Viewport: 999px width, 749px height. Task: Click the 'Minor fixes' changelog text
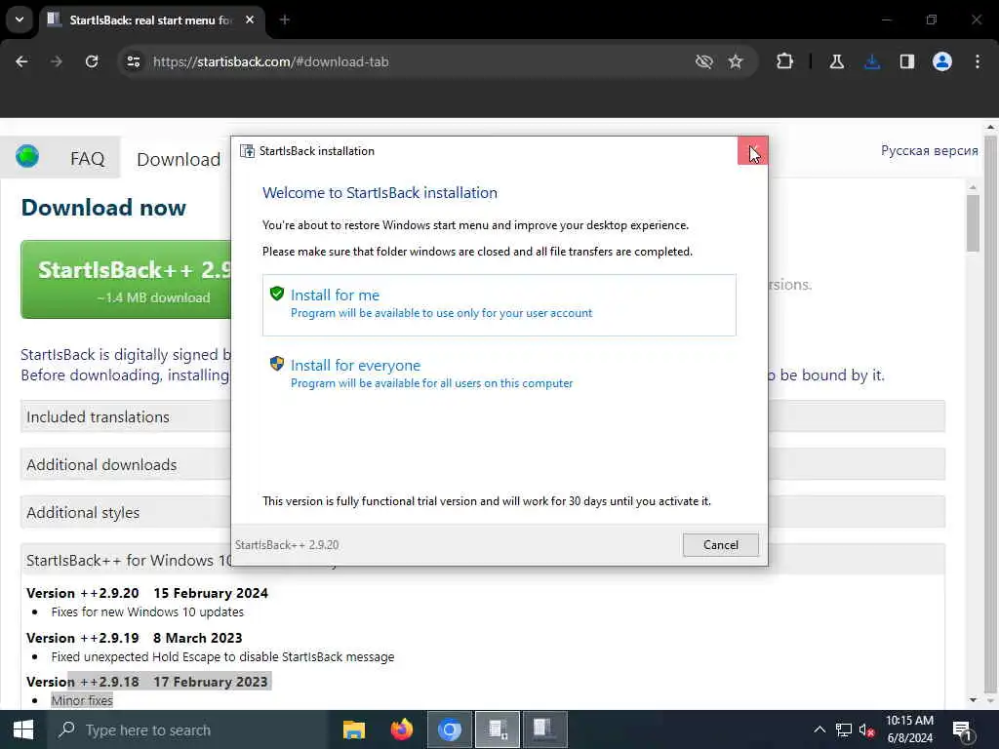coord(82,700)
